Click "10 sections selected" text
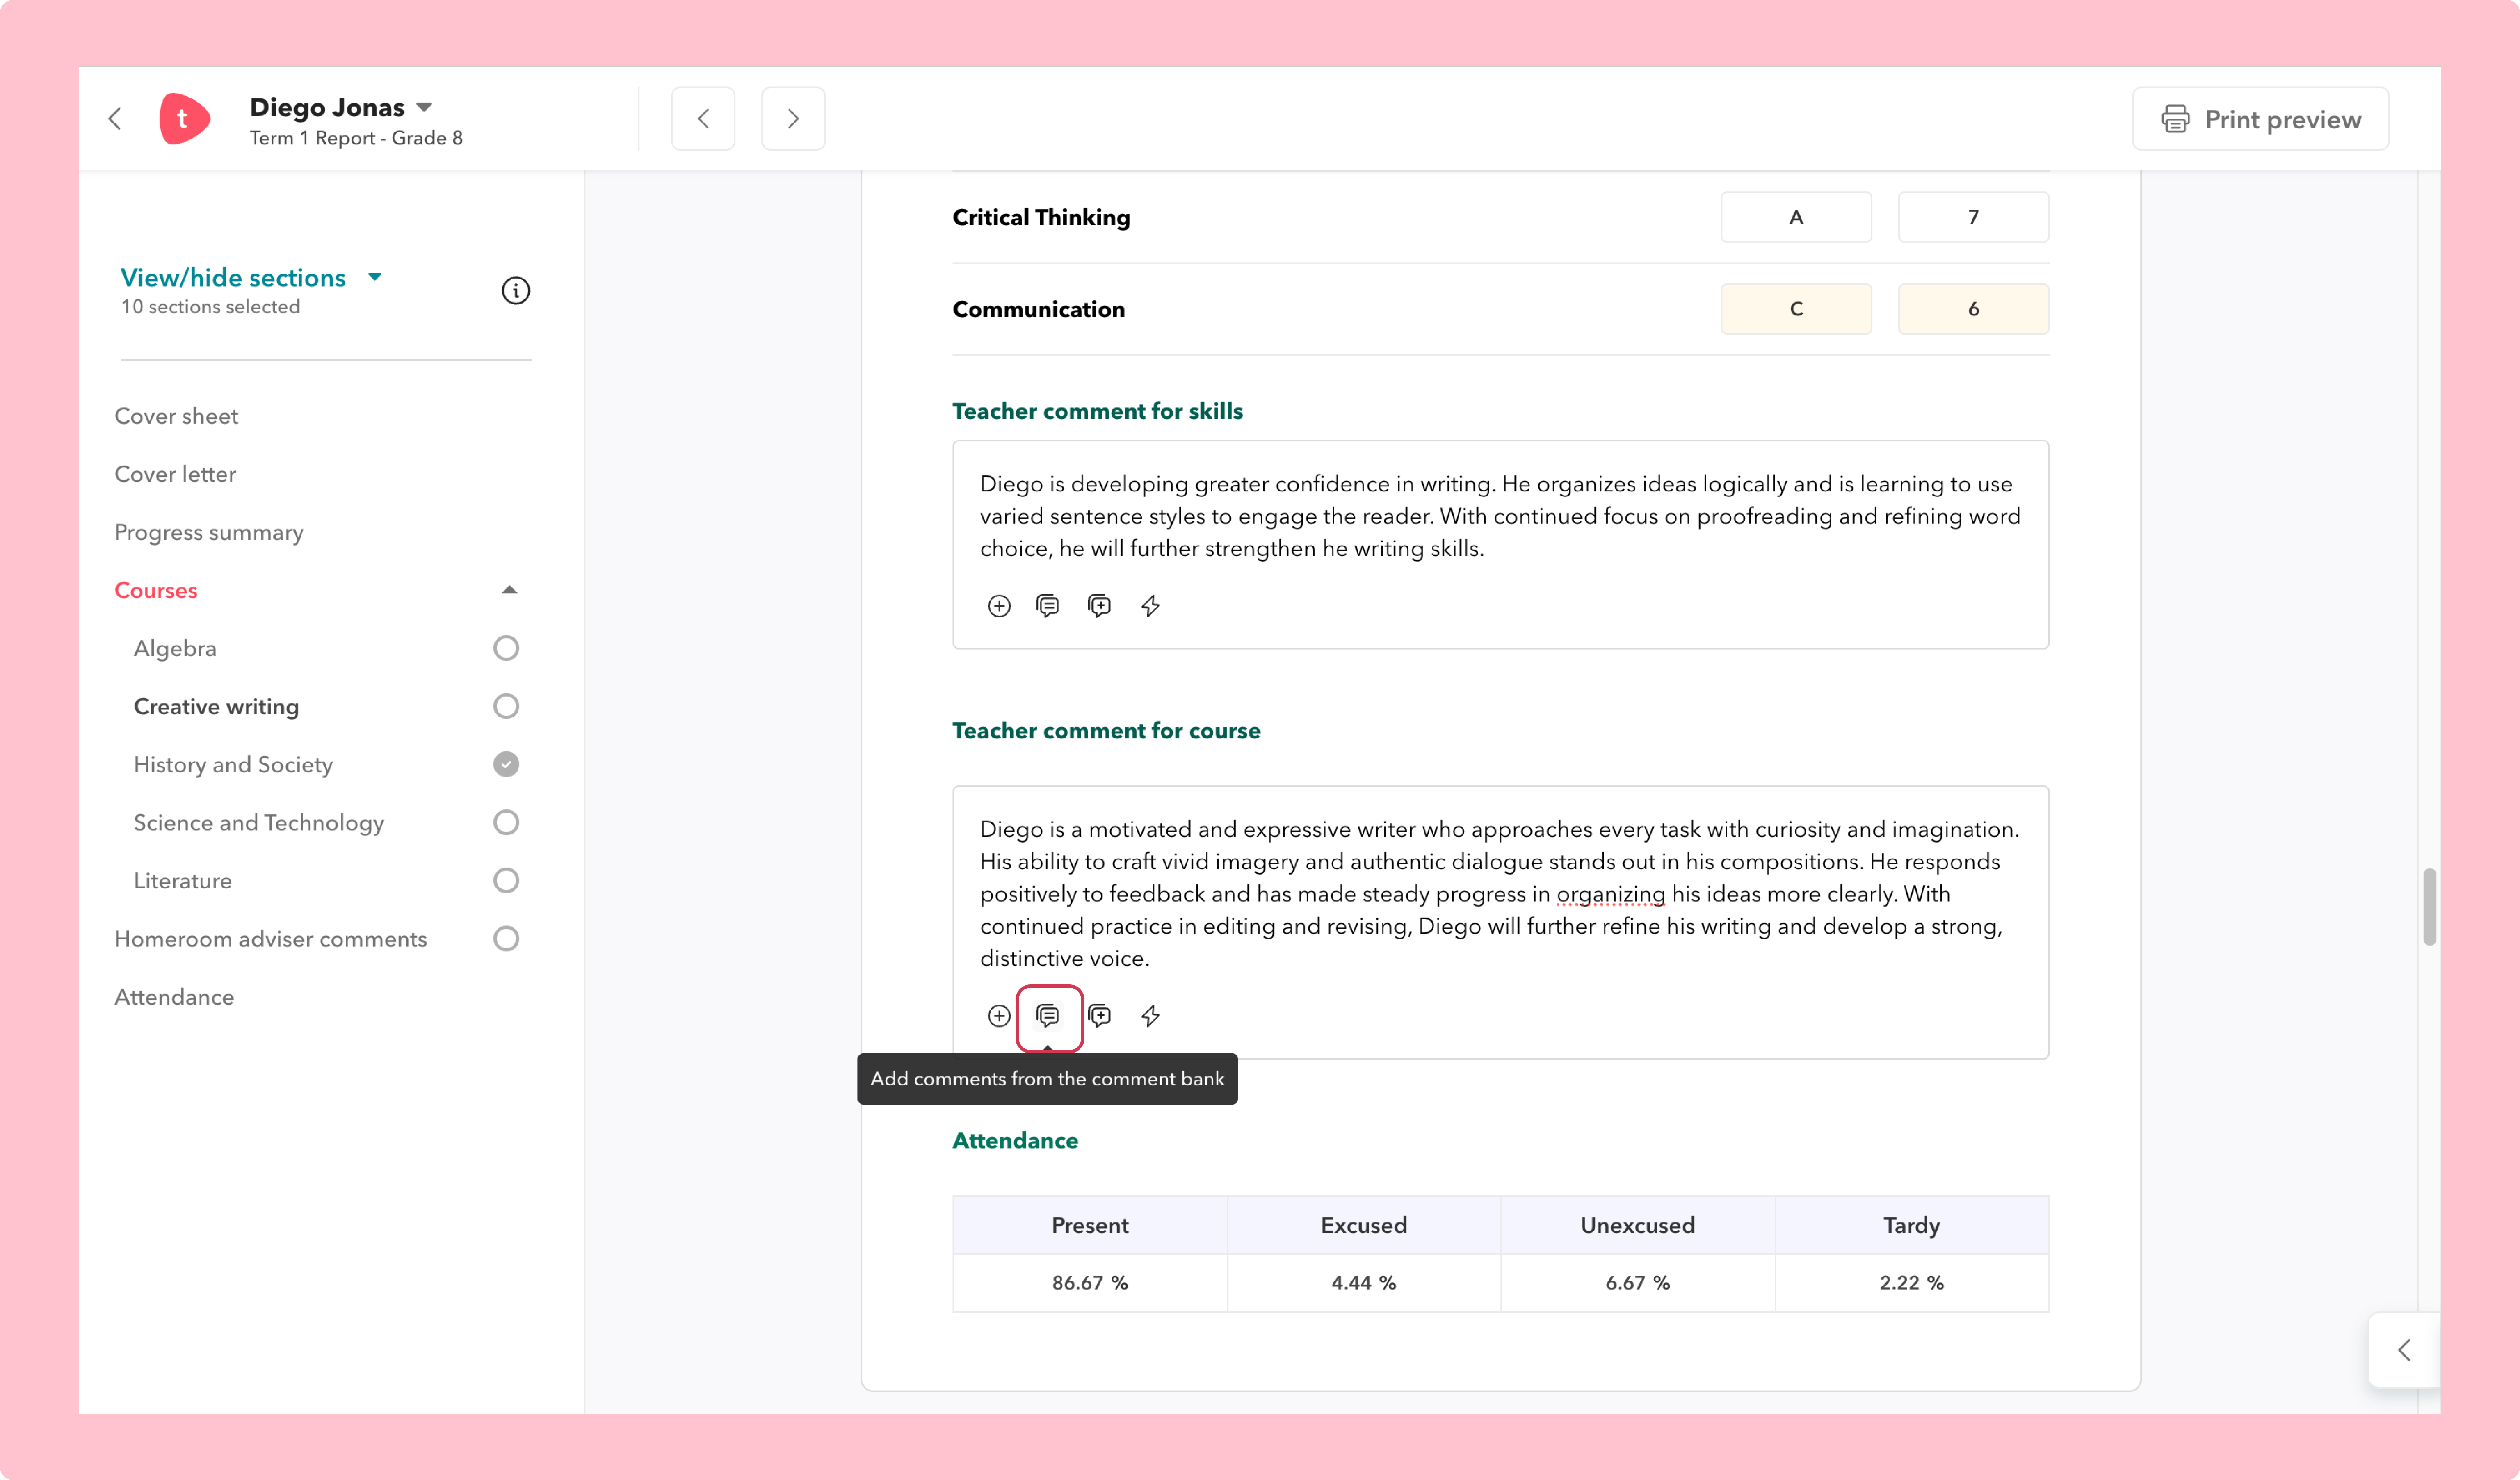 (210, 307)
